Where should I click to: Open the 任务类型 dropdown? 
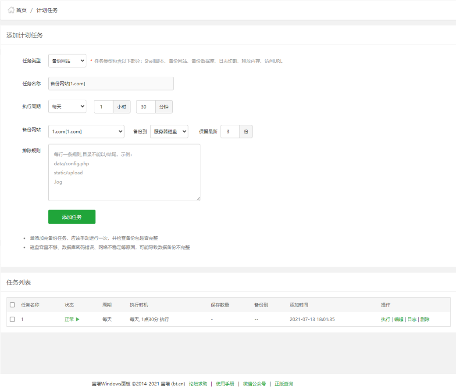pos(67,61)
